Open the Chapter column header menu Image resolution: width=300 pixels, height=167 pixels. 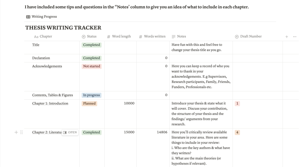46,36
